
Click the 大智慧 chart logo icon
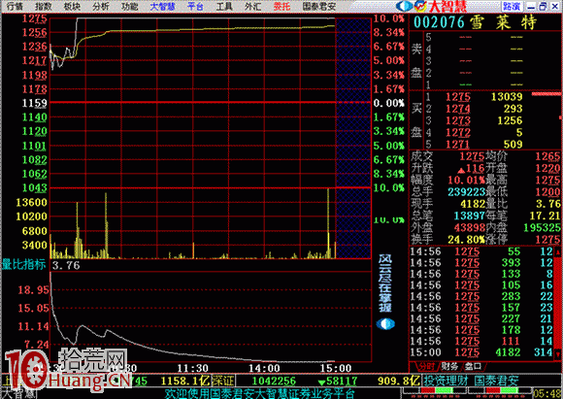pyautogui.click(x=420, y=6)
